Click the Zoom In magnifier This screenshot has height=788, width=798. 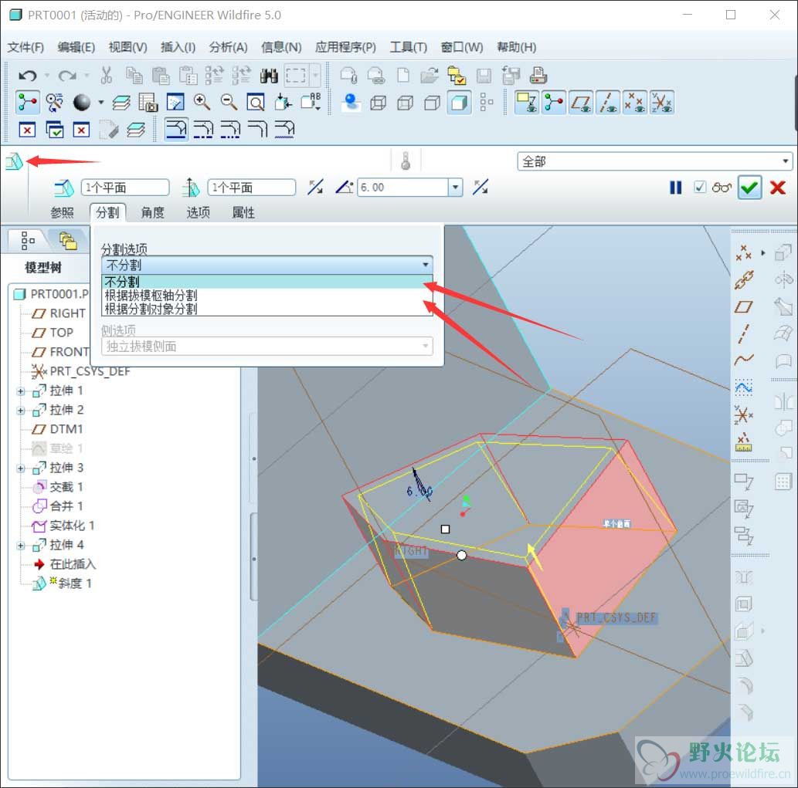click(x=202, y=103)
